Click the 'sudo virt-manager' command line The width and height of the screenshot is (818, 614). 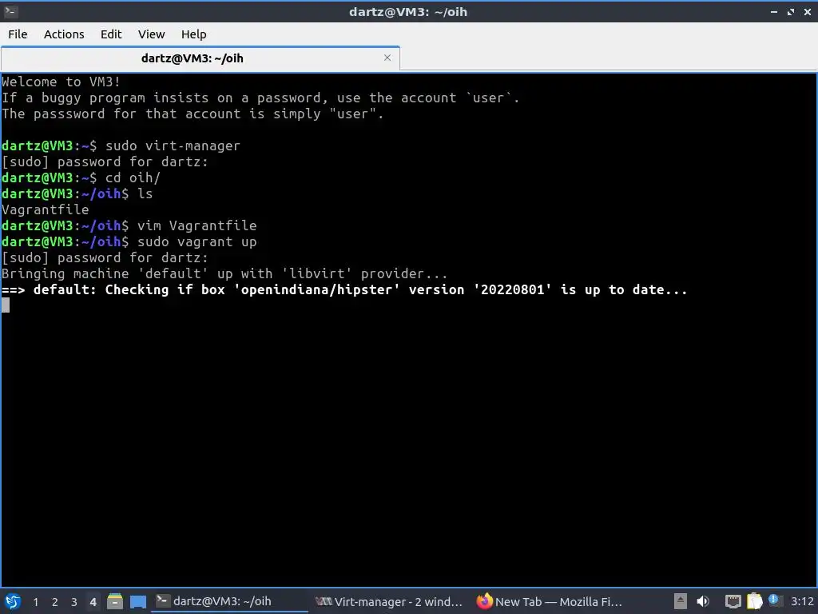tap(173, 146)
